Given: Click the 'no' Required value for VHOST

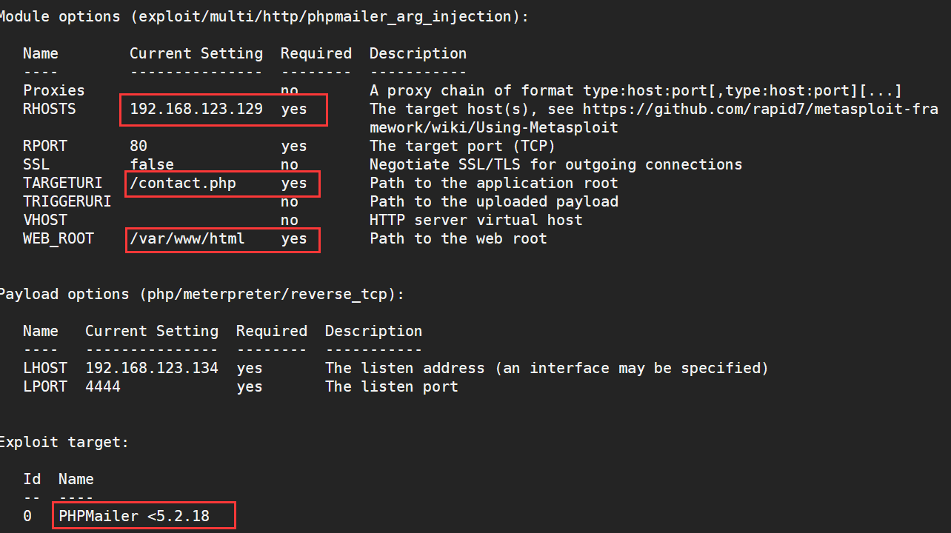Looking at the screenshot, I should point(290,220).
